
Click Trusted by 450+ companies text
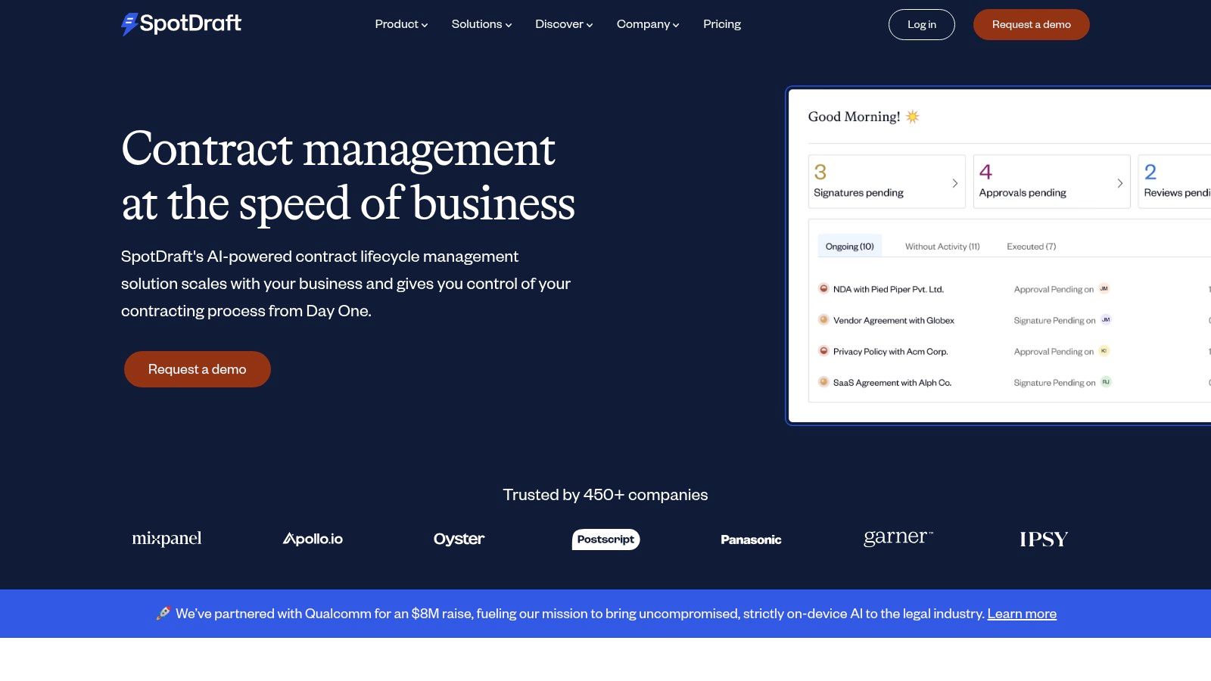(x=605, y=495)
